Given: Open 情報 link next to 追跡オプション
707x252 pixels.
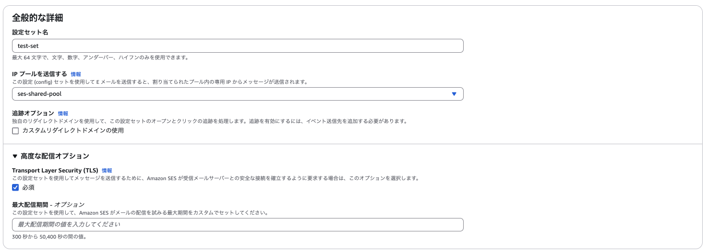Looking at the screenshot, I should coord(63,114).
